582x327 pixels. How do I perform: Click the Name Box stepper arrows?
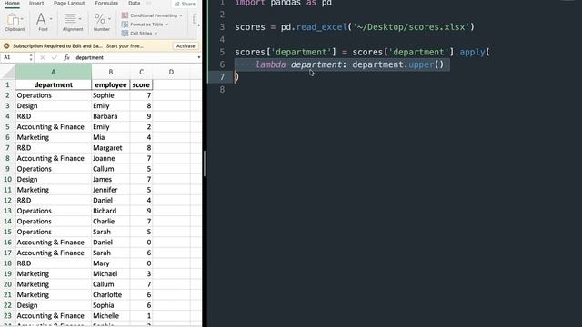[31, 57]
